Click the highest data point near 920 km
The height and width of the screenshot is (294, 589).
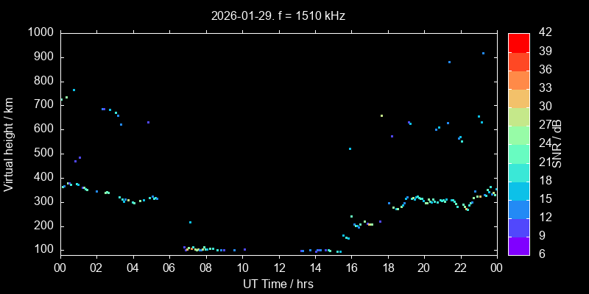483,53
